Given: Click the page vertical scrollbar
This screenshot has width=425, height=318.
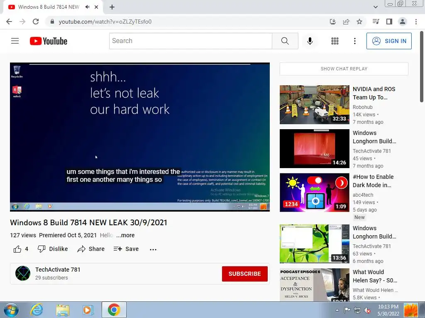Looking at the screenshot, I should click(x=422, y=67).
